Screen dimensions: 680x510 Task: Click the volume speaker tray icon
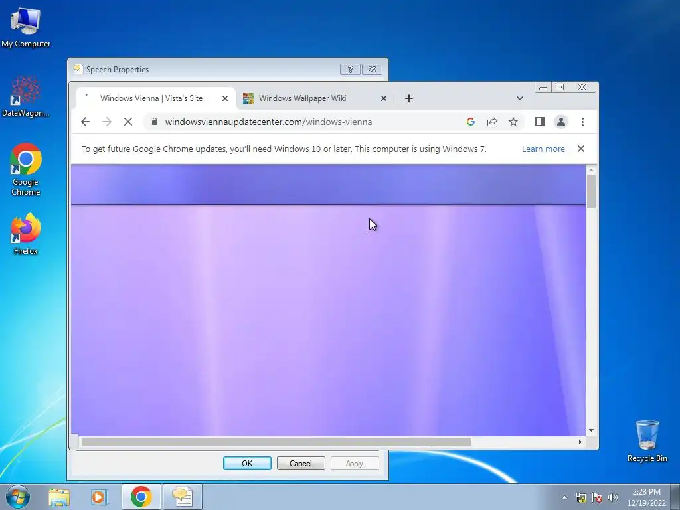(612, 497)
